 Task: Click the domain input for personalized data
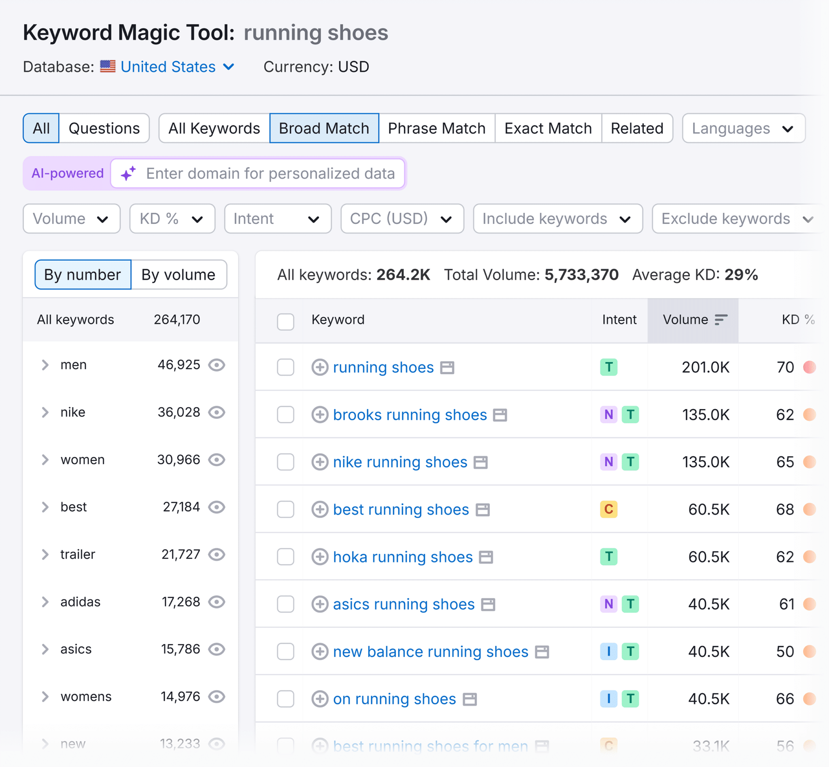pyautogui.click(x=257, y=174)
